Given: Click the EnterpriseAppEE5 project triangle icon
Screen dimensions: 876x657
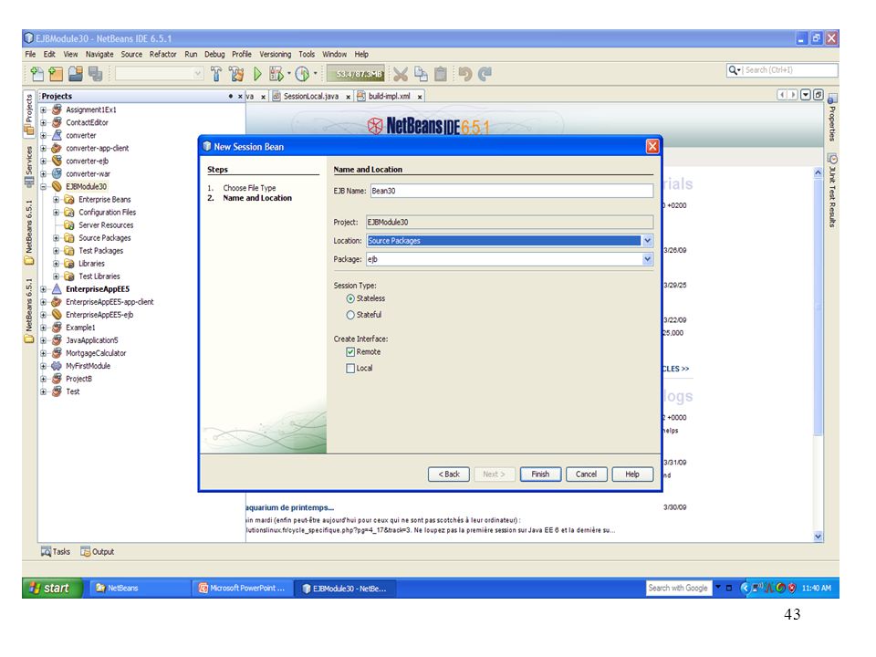Looking at the screenshot, I should tap(57, 289).
